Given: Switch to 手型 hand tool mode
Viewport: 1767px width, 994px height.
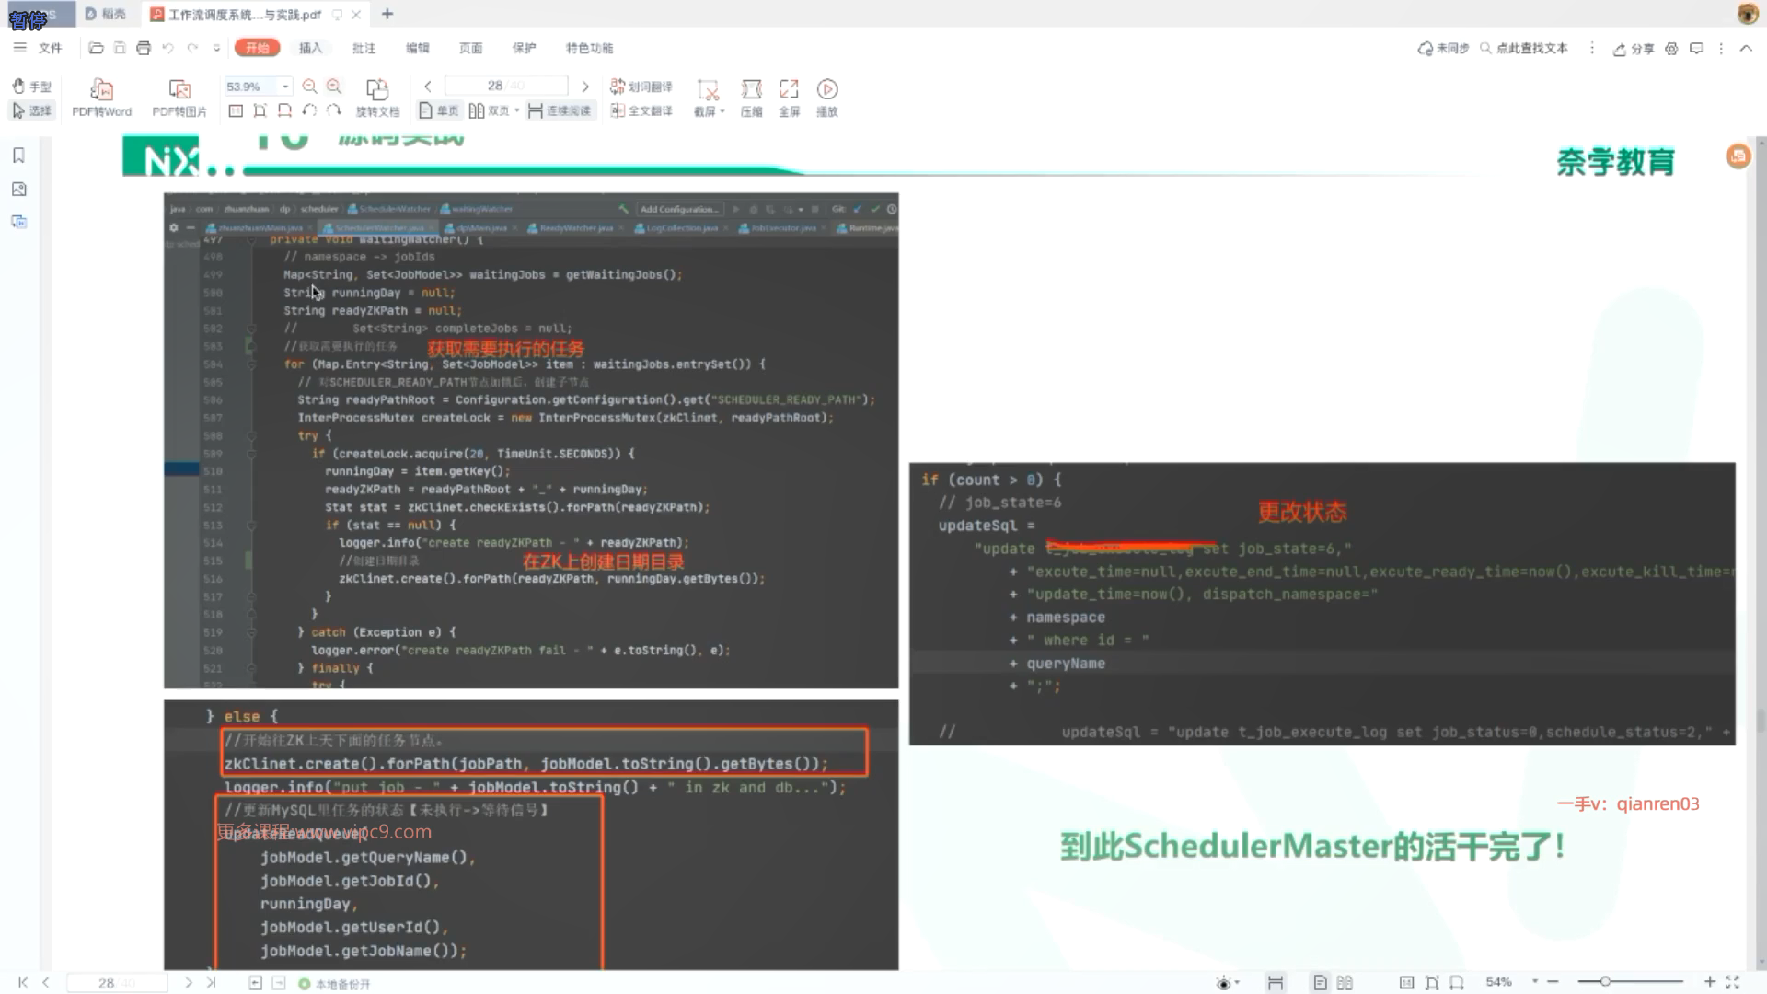Looking at the screenshot, I should tap(31, 87).
